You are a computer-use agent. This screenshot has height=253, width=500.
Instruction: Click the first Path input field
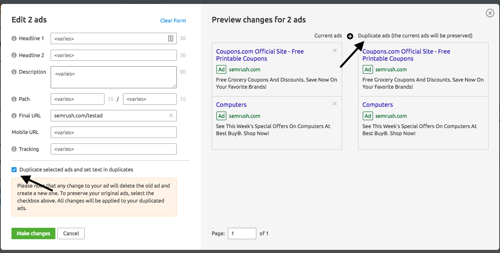click(78, 99)
